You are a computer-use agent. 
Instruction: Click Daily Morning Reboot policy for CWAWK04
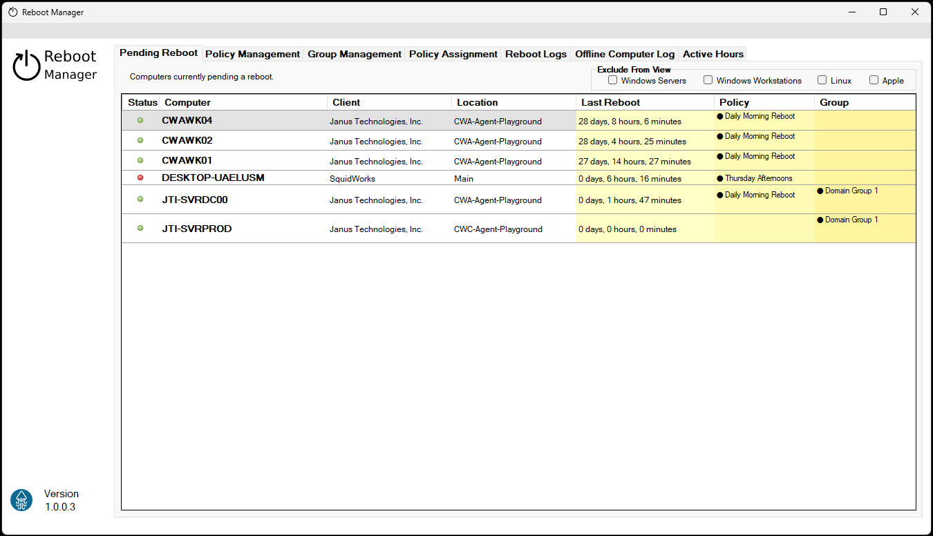tap(756, 116)
